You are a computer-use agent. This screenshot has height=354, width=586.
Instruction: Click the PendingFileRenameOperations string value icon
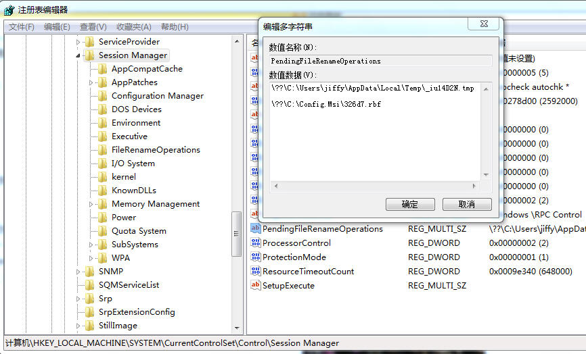(x=256, y=228)
